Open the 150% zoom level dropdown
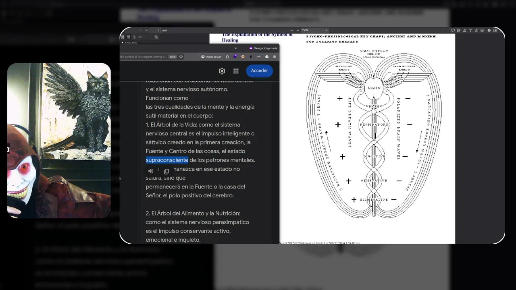This screenshot has width=516, height=290. pyautogui.click(x=315, y=30)
